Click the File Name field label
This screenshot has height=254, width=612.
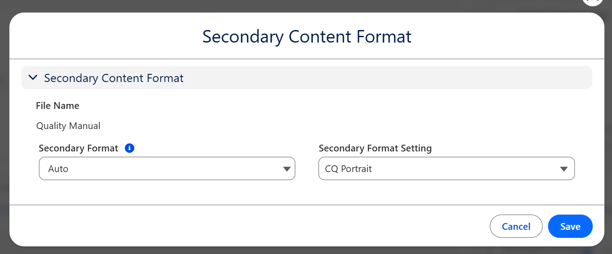(x=58, y=106)
